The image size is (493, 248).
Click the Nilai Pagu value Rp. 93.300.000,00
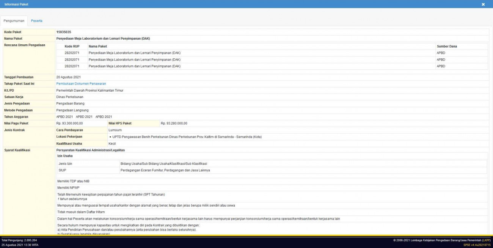click(69, 123)
